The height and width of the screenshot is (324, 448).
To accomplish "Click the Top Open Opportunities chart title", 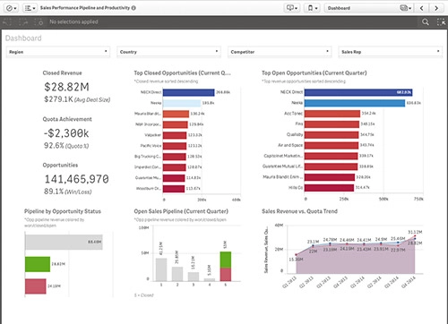I will click(x=314, y=72).
